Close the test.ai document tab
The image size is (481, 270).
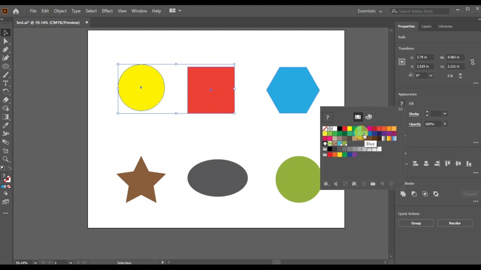(87, 22)
